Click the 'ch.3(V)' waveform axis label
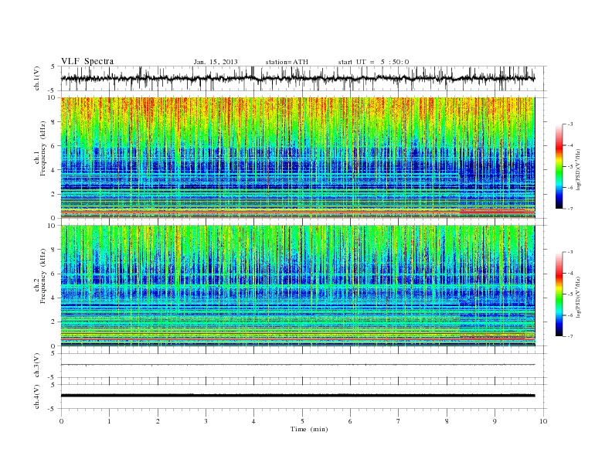The image size is (612, 473). point(37,366)
